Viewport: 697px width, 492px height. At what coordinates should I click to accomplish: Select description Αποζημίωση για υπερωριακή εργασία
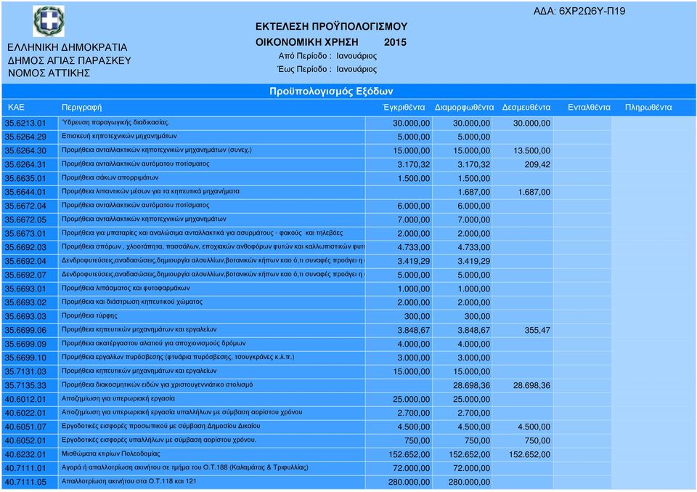(118, 398)
